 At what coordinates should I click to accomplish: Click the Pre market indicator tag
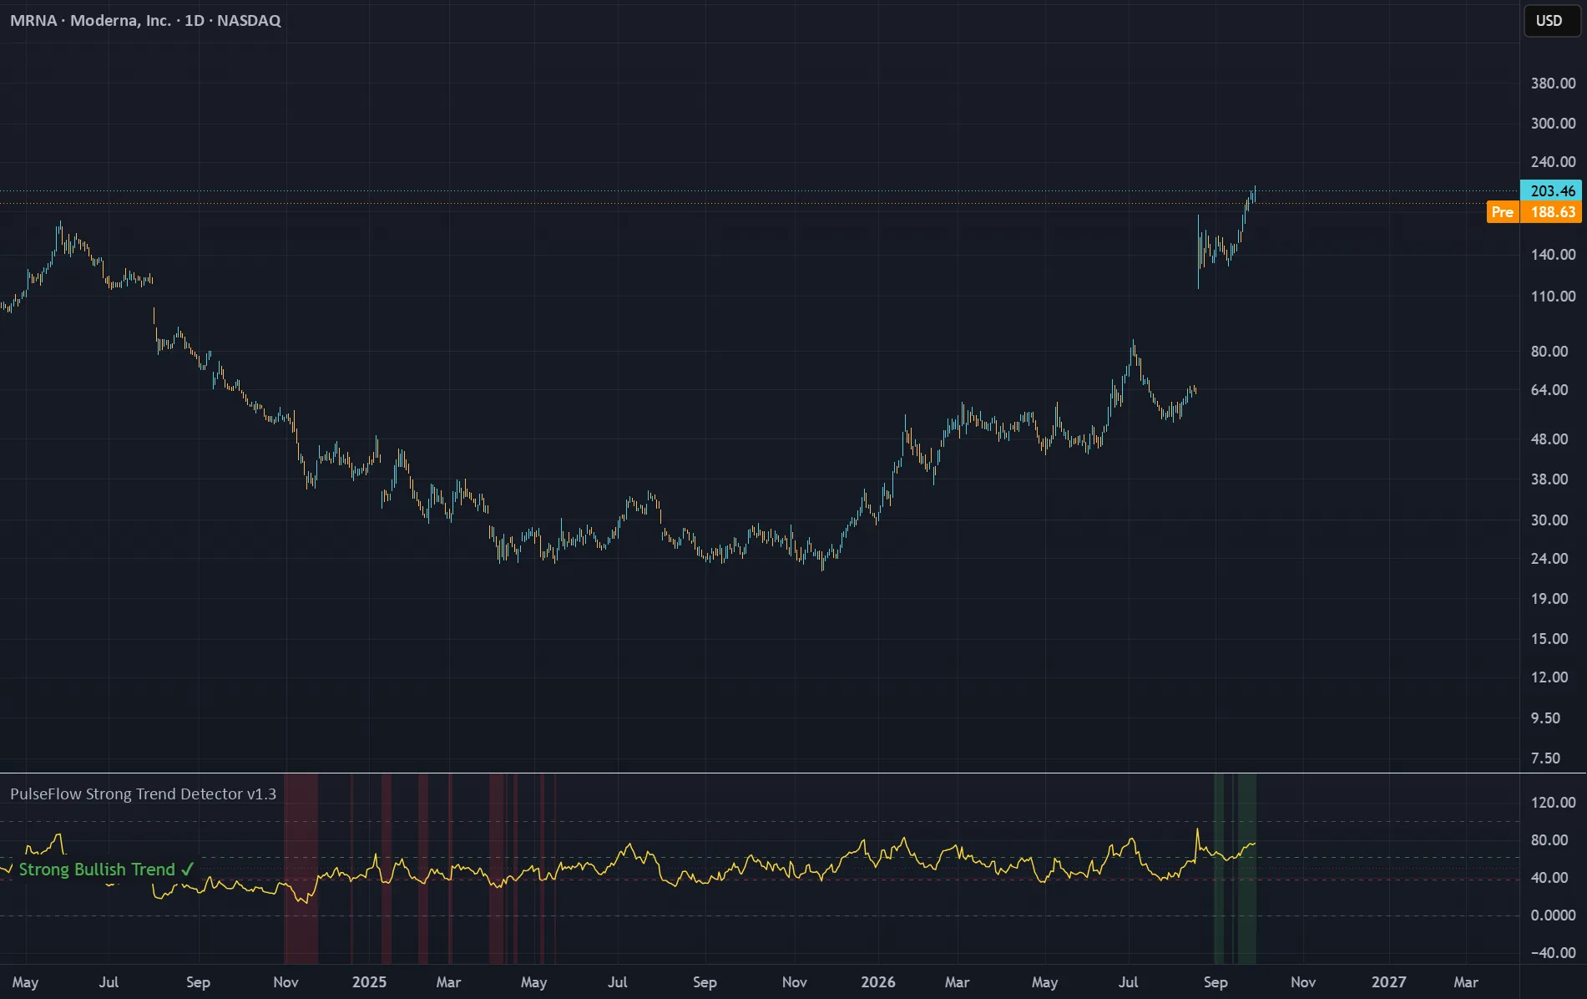point(1502,212)
